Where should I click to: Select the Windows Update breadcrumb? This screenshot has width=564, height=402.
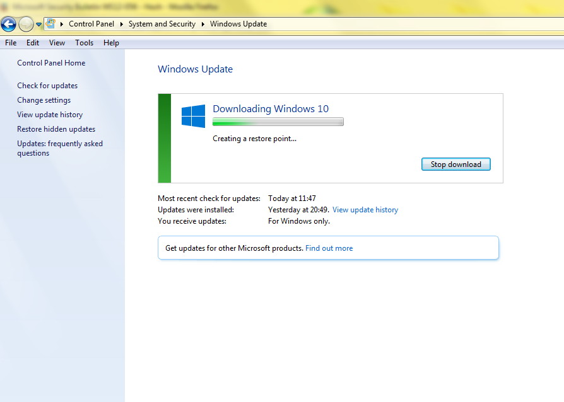click(238, 24)
